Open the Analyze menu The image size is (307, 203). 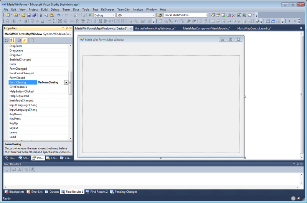[138, 9]
